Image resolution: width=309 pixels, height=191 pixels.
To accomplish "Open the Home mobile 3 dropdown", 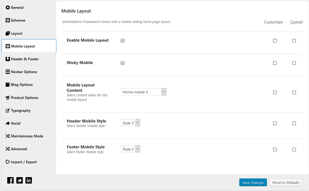I will point(143,92).
